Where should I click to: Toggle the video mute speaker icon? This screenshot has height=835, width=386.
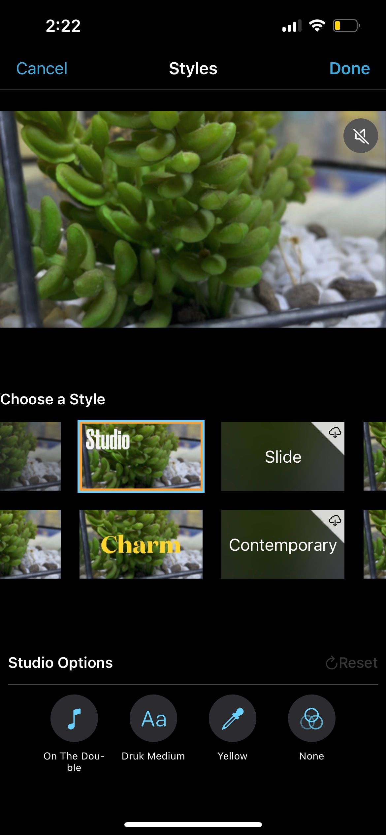click(x=361, y=136)
